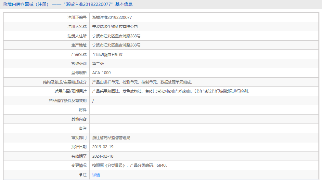Select product name 全自动凝血分析仪

108,54
